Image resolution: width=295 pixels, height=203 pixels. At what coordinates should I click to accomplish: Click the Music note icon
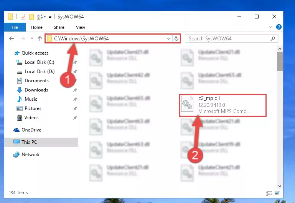pyautogui.click(x=19, y=99)
